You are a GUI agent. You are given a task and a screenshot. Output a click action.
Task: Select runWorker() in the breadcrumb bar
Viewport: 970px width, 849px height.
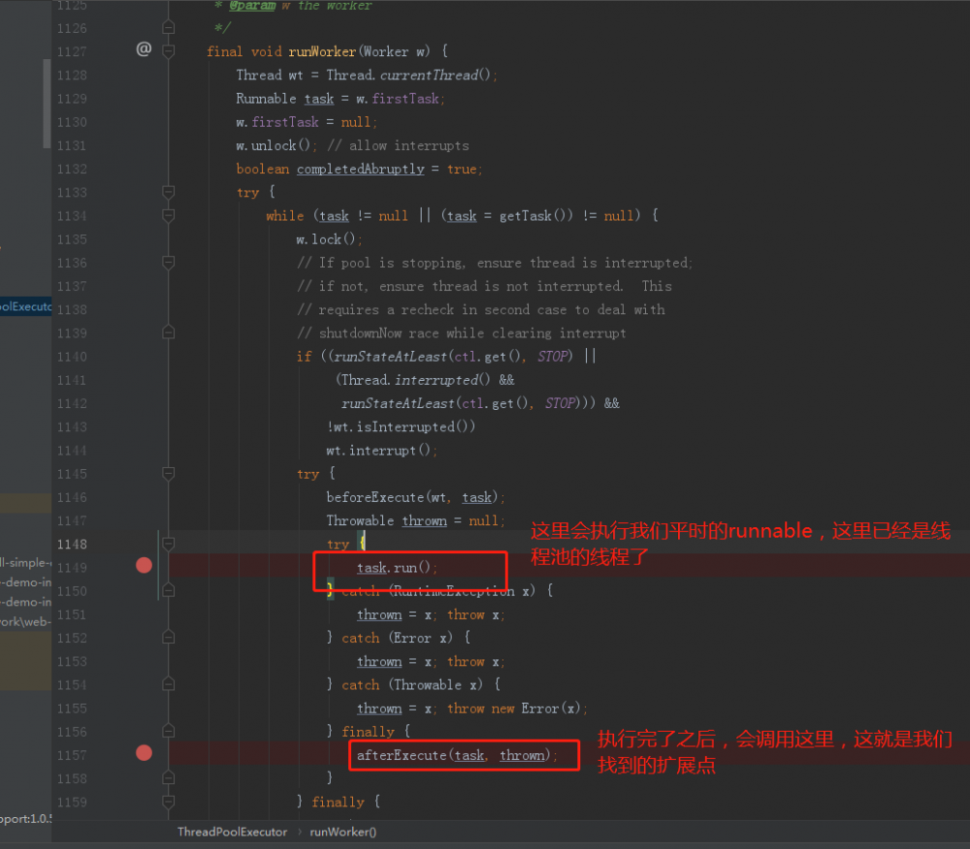coord(342,832)
